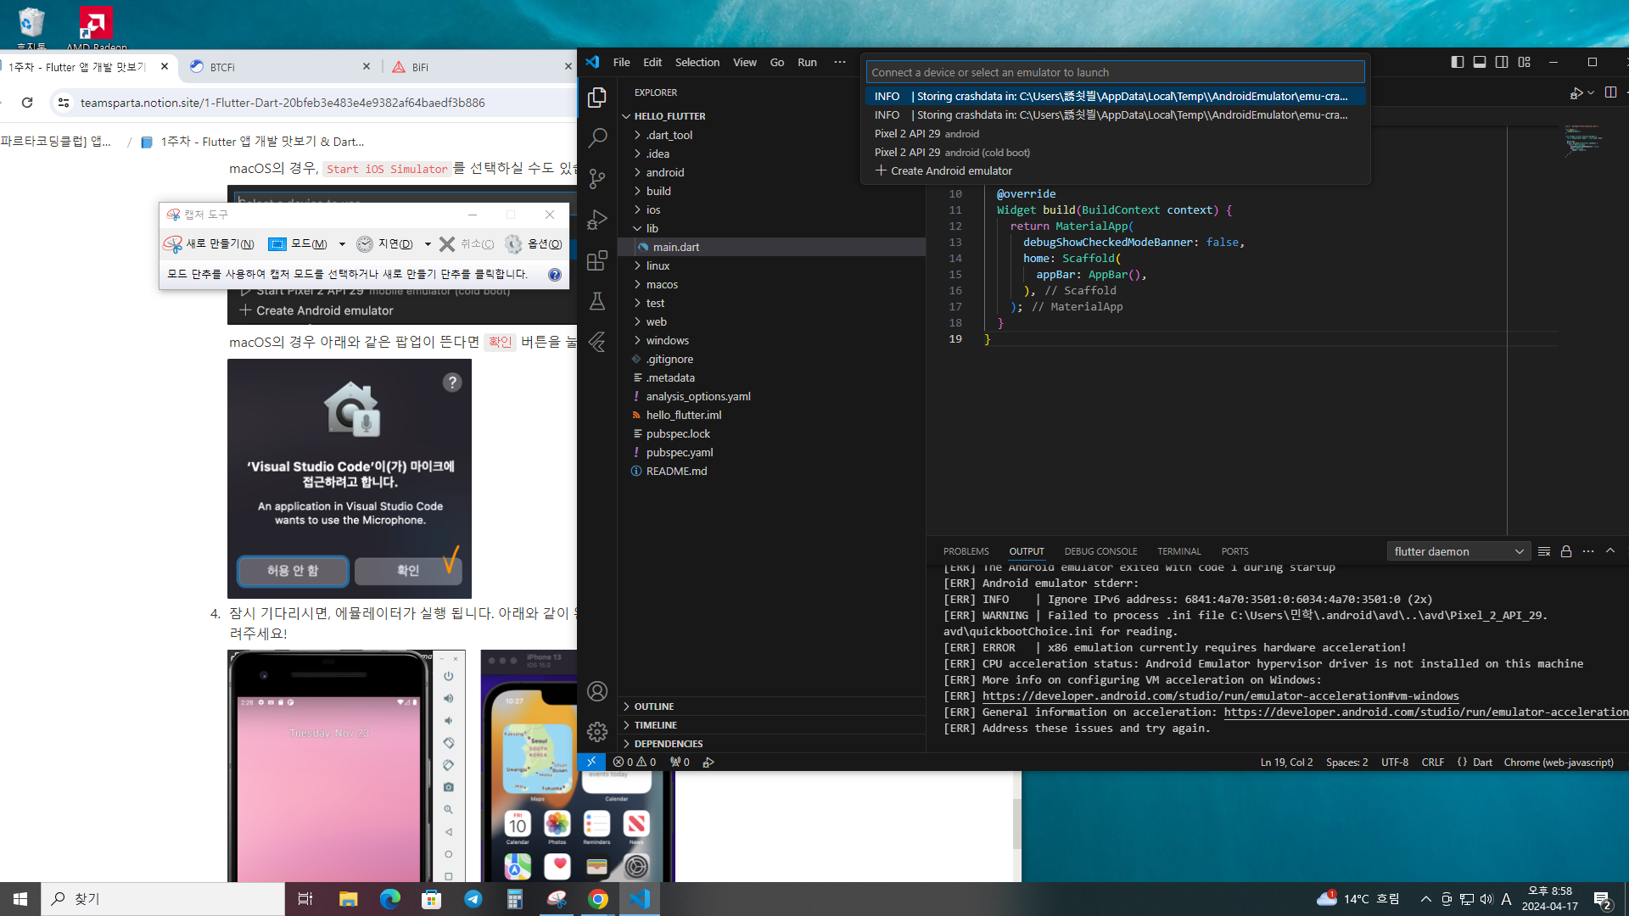Open the flutter daemon output channel dropdown
1629x916 pixels.
[1458, 551]
